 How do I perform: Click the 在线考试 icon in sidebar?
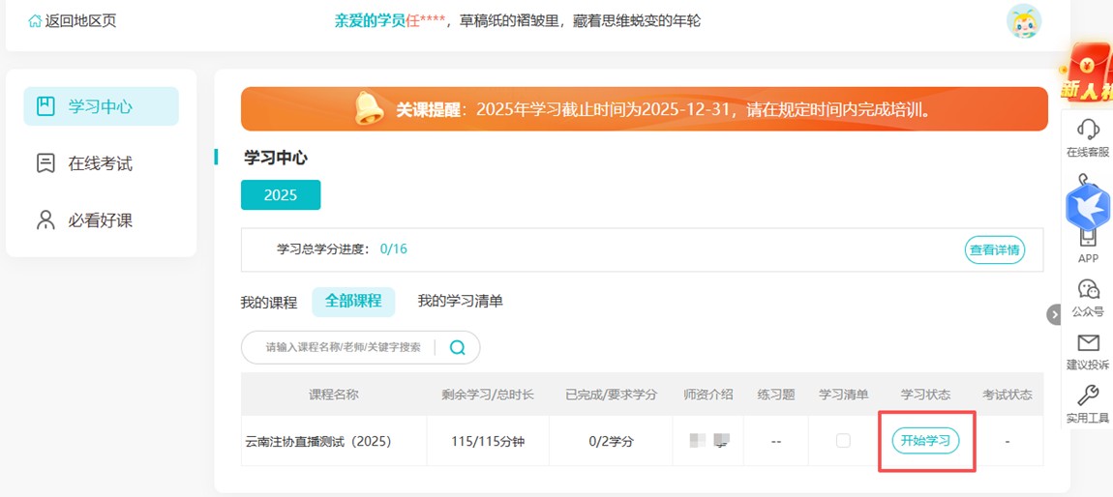pos(45,163)
